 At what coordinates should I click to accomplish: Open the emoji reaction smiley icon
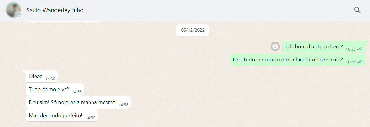275,47
